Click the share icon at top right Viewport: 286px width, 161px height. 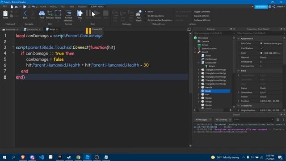coord(274,7)
